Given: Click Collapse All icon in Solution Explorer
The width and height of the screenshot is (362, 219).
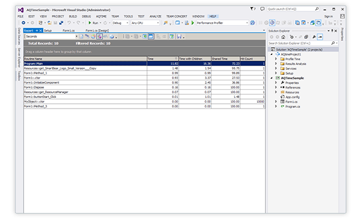Looking at the screenshot, I should click(x=306, y=37).
